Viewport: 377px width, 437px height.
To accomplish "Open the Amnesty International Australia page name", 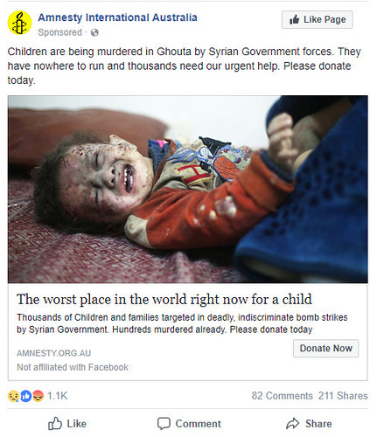I will pos(117,17).
